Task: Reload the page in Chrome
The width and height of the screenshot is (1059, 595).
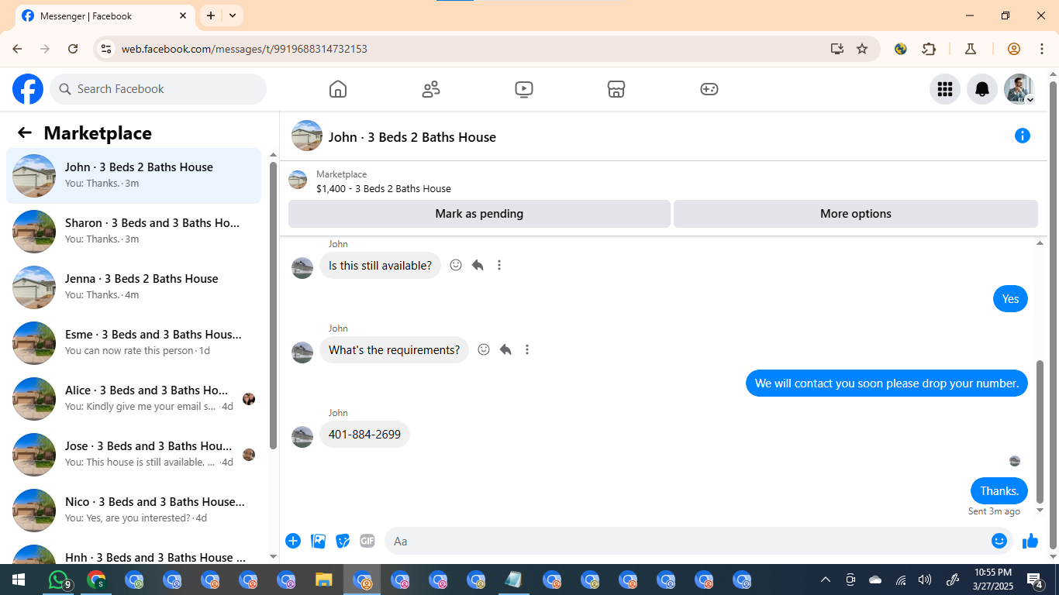Action: click(x=73, y=49)
